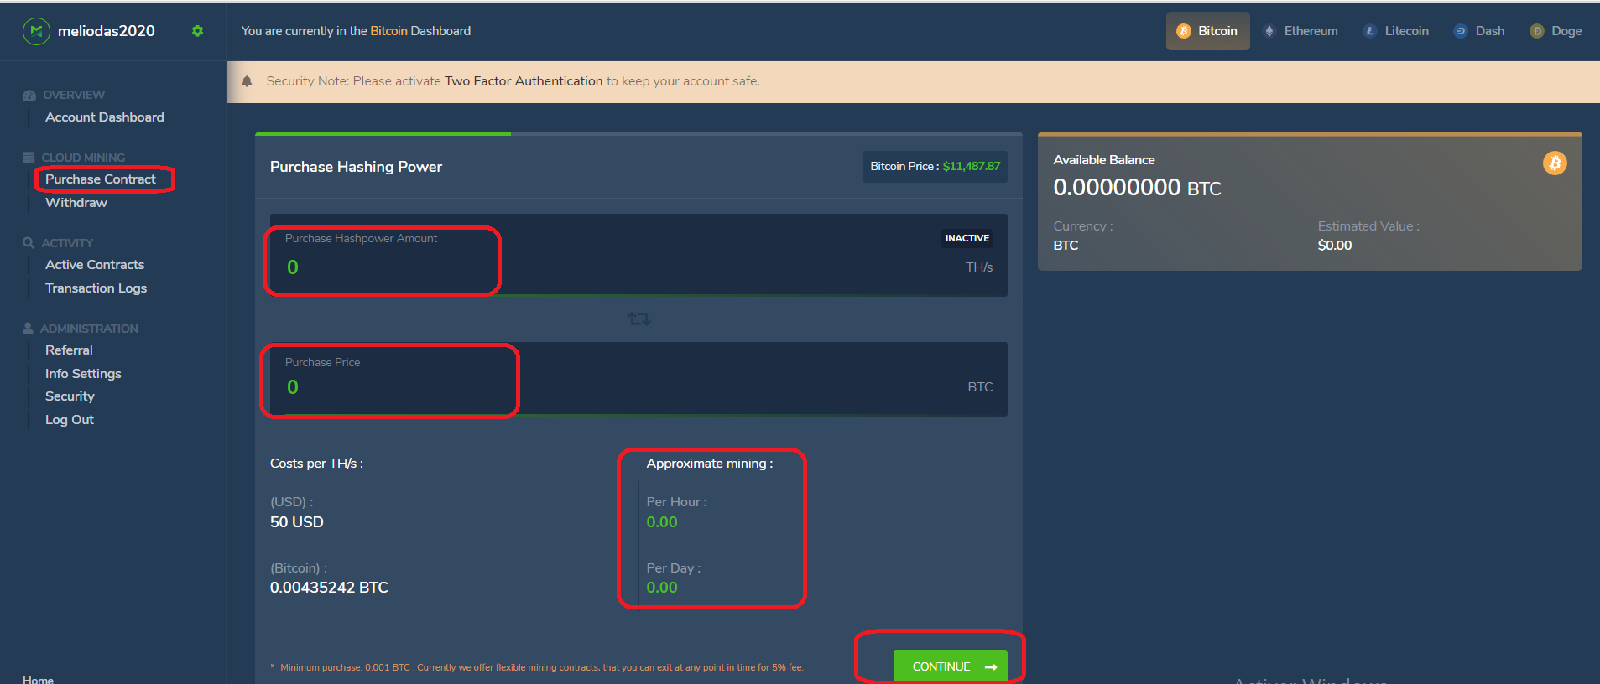The height and width of the screenshot is (684, 1600).
Task: Switch to the Bitcoin dashboard tab
Action: (1208, 31)
